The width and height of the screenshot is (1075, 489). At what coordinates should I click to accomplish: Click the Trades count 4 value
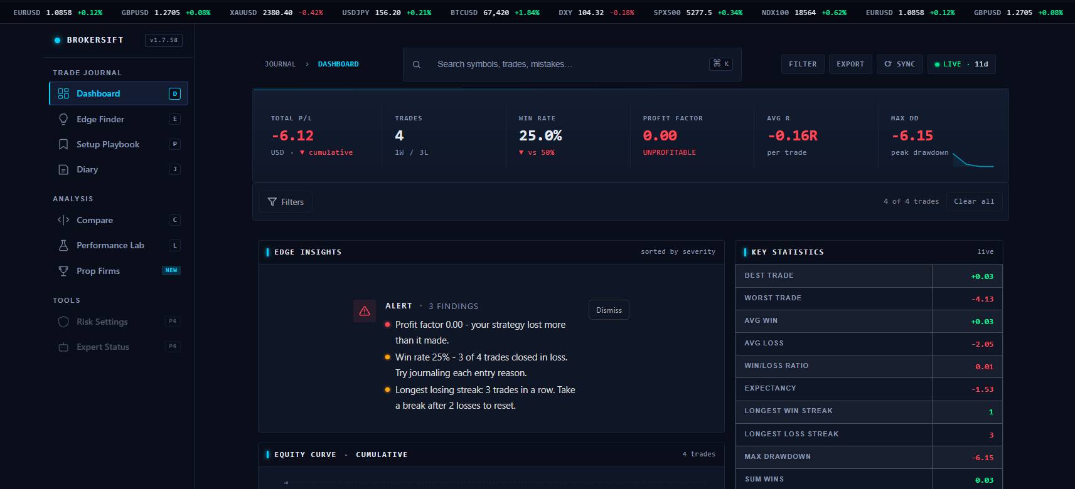[399, 135]
